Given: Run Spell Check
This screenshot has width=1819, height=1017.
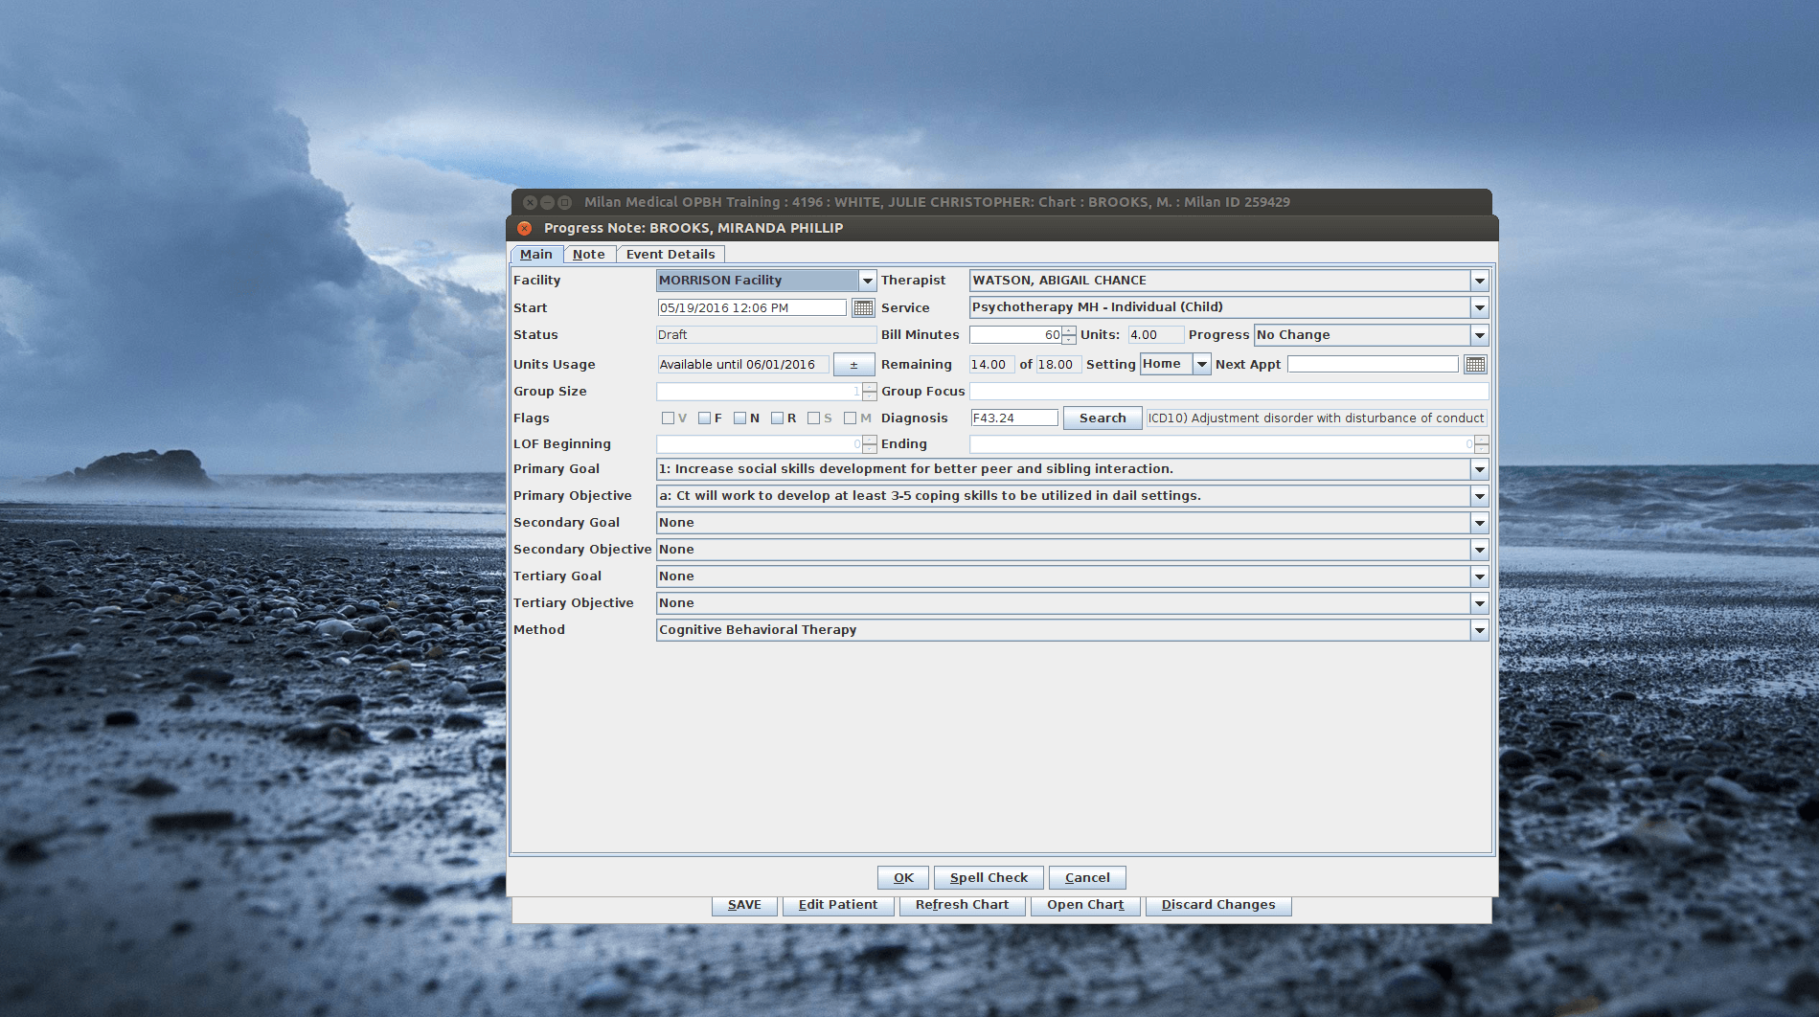Looking at the screenshot, I should (x=989, y=877).
